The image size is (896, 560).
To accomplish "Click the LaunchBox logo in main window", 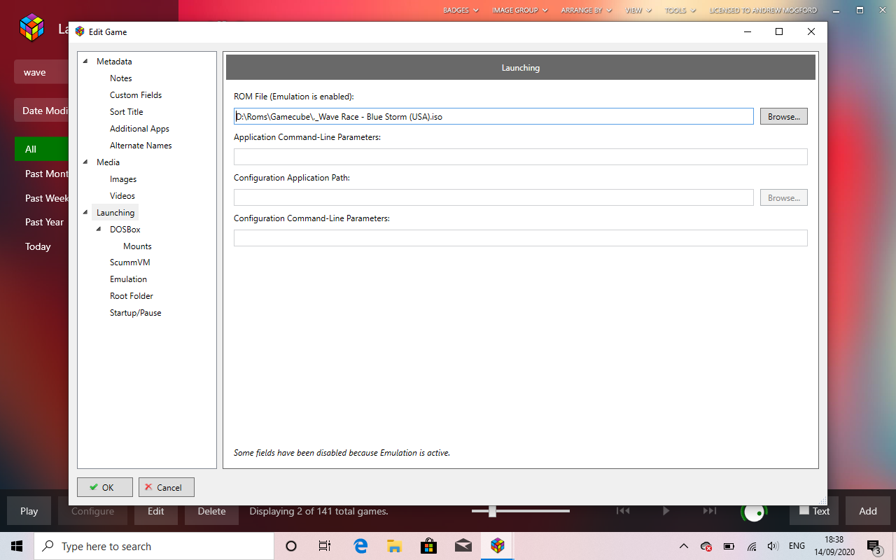I will [31, 28].
